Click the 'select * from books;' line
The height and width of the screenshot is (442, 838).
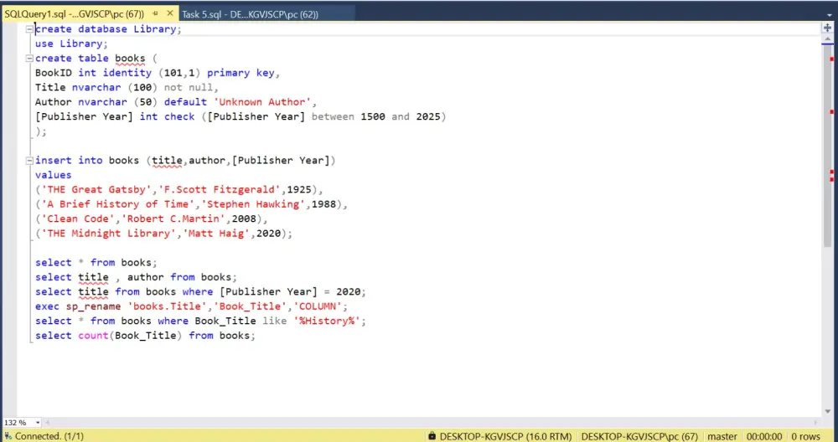(x=96, y=263)
